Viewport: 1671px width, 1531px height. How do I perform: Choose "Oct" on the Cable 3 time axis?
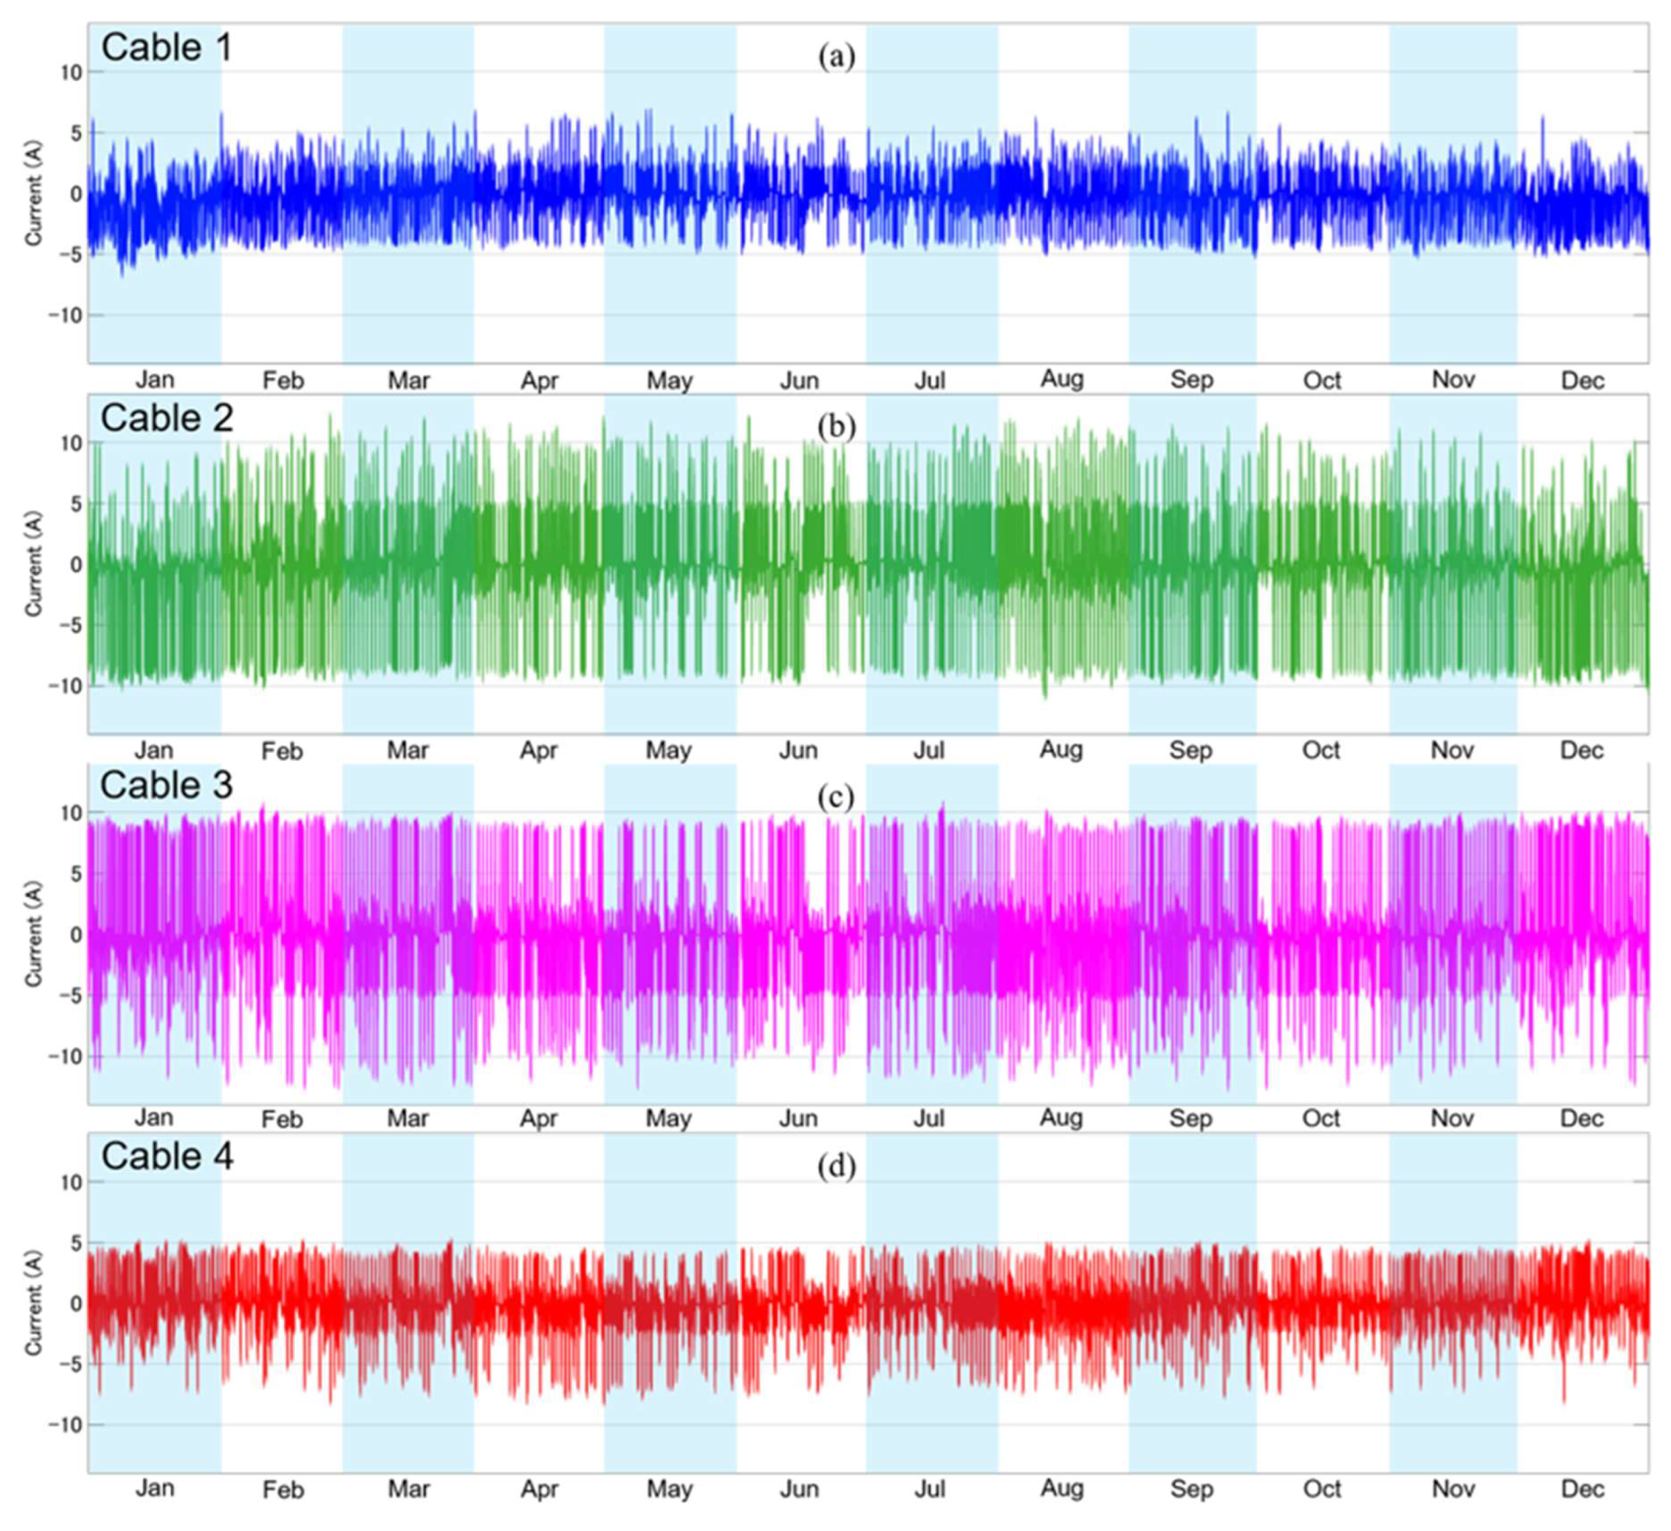(1321, 1119)
